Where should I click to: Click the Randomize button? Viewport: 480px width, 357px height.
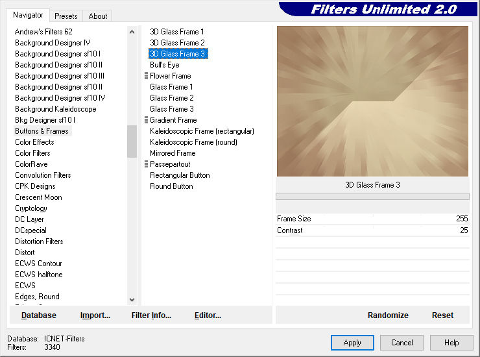pyautogui.click(x=388, y=315)
